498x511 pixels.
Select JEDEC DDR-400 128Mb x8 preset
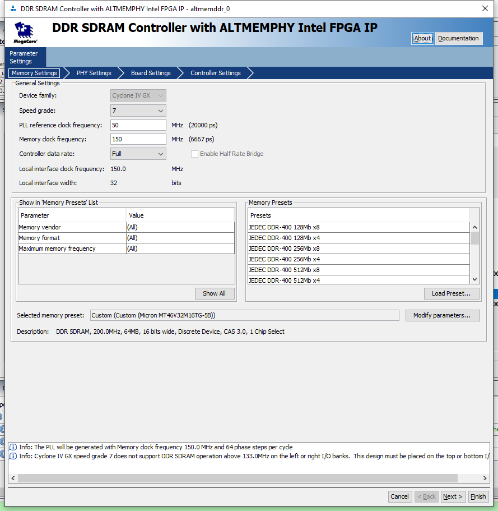[359, 227]
